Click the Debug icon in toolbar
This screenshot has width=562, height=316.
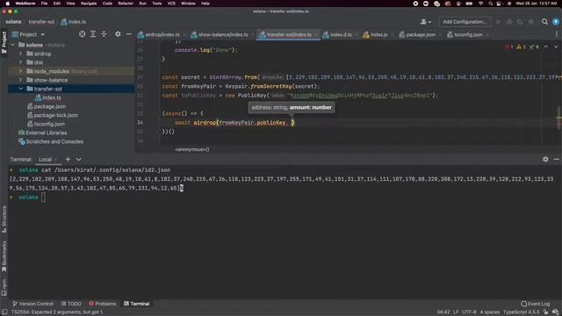coord(509,22)
